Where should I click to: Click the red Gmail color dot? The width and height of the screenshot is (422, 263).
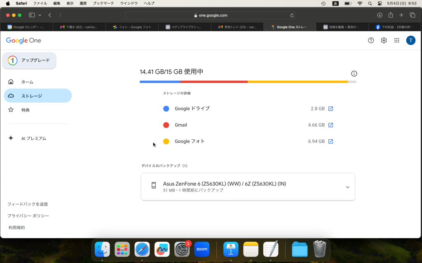tap(166, 125)
